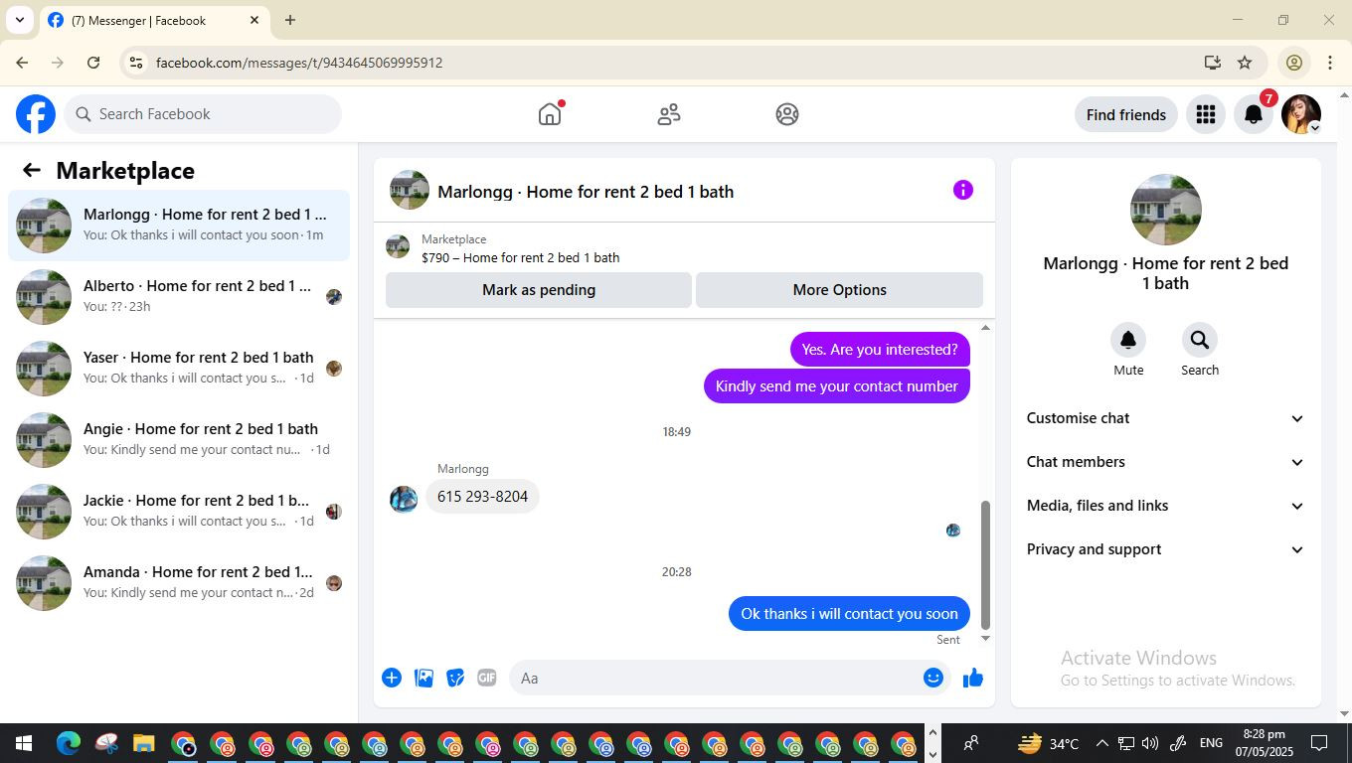The height and width of the screenshot is (763, 1352).
Task: Open the Angie conversation in list
Action: 179,440
